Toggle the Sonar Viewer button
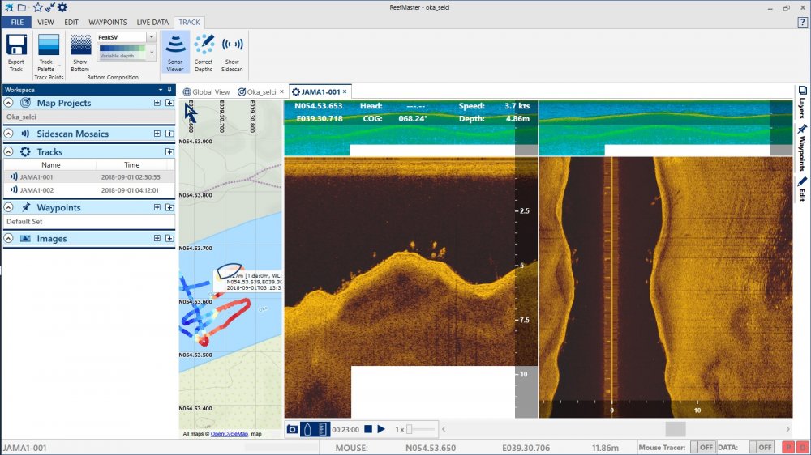This screenshot has height=455, width=811. point(175,52)
